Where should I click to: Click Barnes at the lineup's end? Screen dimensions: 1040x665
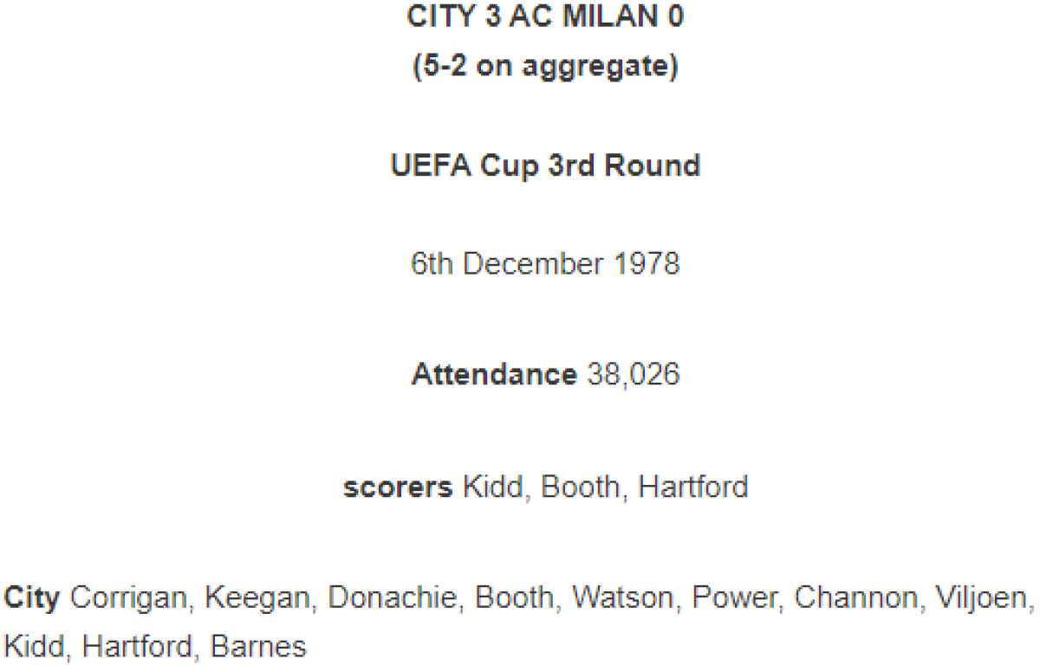click(x=258, y=646)
